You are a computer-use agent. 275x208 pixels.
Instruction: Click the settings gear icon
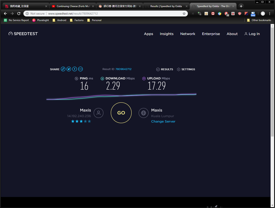179,69
